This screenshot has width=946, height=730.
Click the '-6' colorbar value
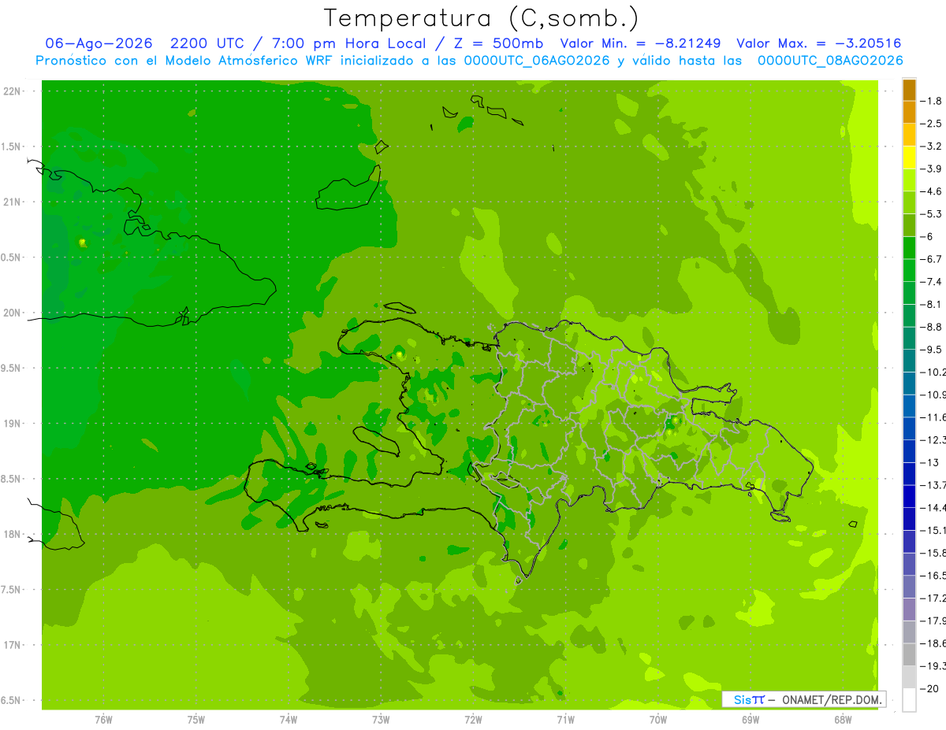[929, 236]
